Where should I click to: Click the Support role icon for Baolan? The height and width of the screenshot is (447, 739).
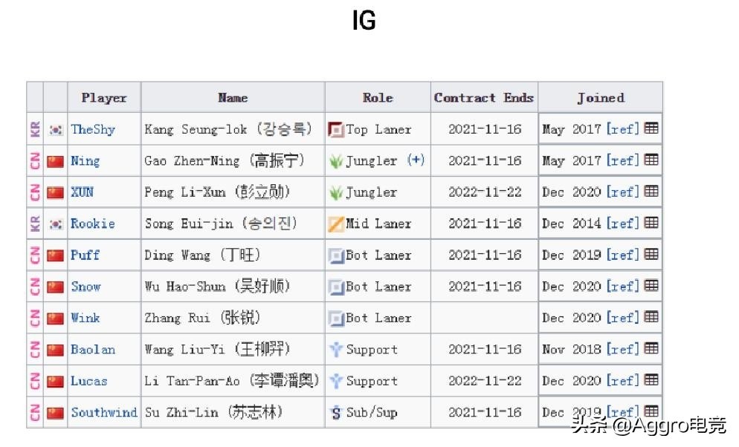[x=335, y=350]
